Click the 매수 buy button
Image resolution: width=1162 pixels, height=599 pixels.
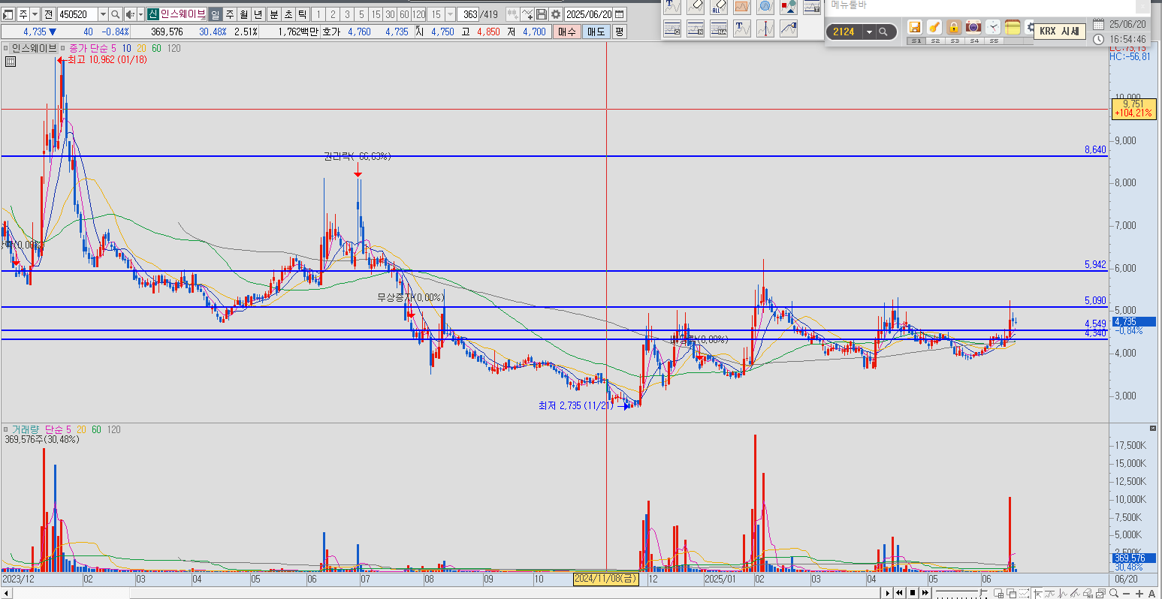tap(566, 32)
